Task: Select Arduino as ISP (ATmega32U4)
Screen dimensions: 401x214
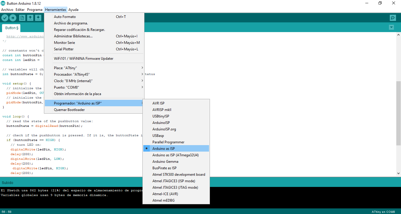Action: click(176, 155)
